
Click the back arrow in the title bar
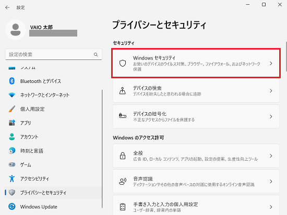[x=7, y=7]
